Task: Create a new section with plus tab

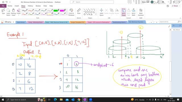Action: [156, 22]
